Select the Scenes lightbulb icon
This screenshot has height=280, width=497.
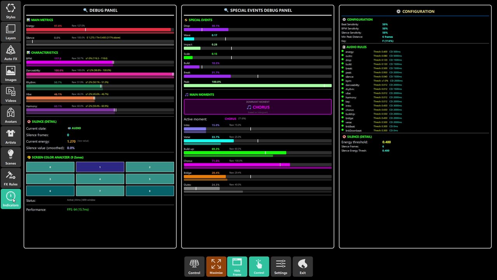(10, 157)
